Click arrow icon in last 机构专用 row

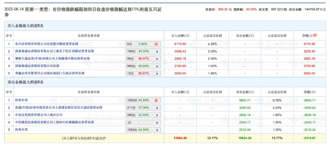pos(157,130)
